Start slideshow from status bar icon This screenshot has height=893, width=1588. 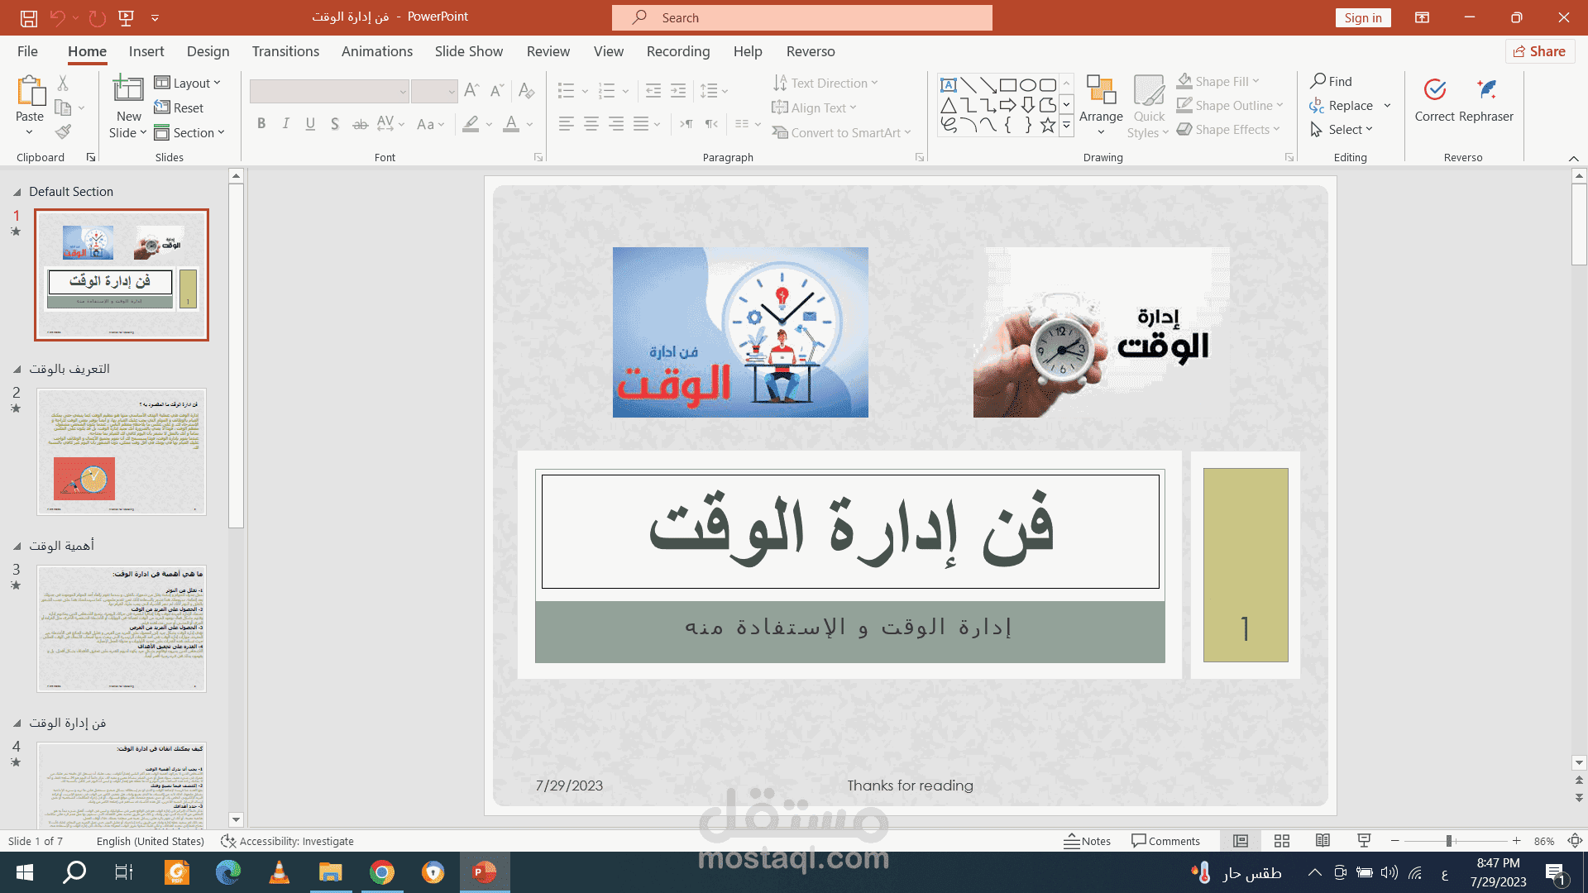[1364, 841]
